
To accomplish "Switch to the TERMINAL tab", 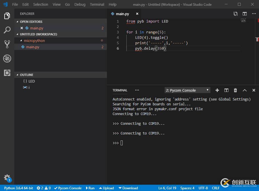I will click(120, 90).
